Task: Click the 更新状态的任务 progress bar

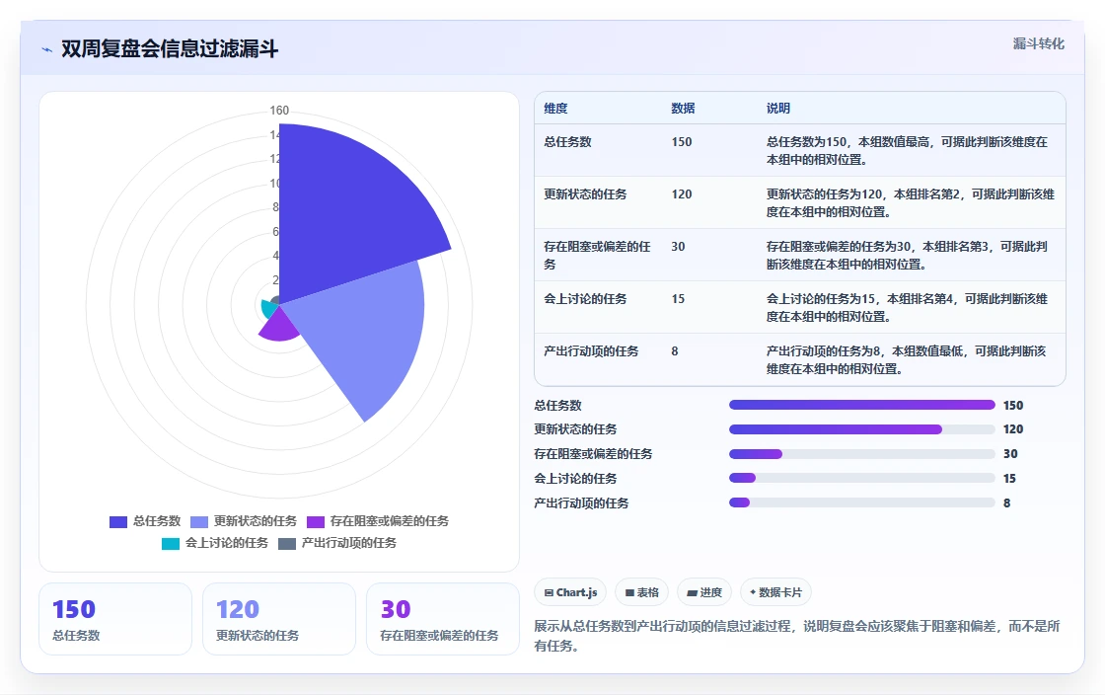Action: (862, 429)
